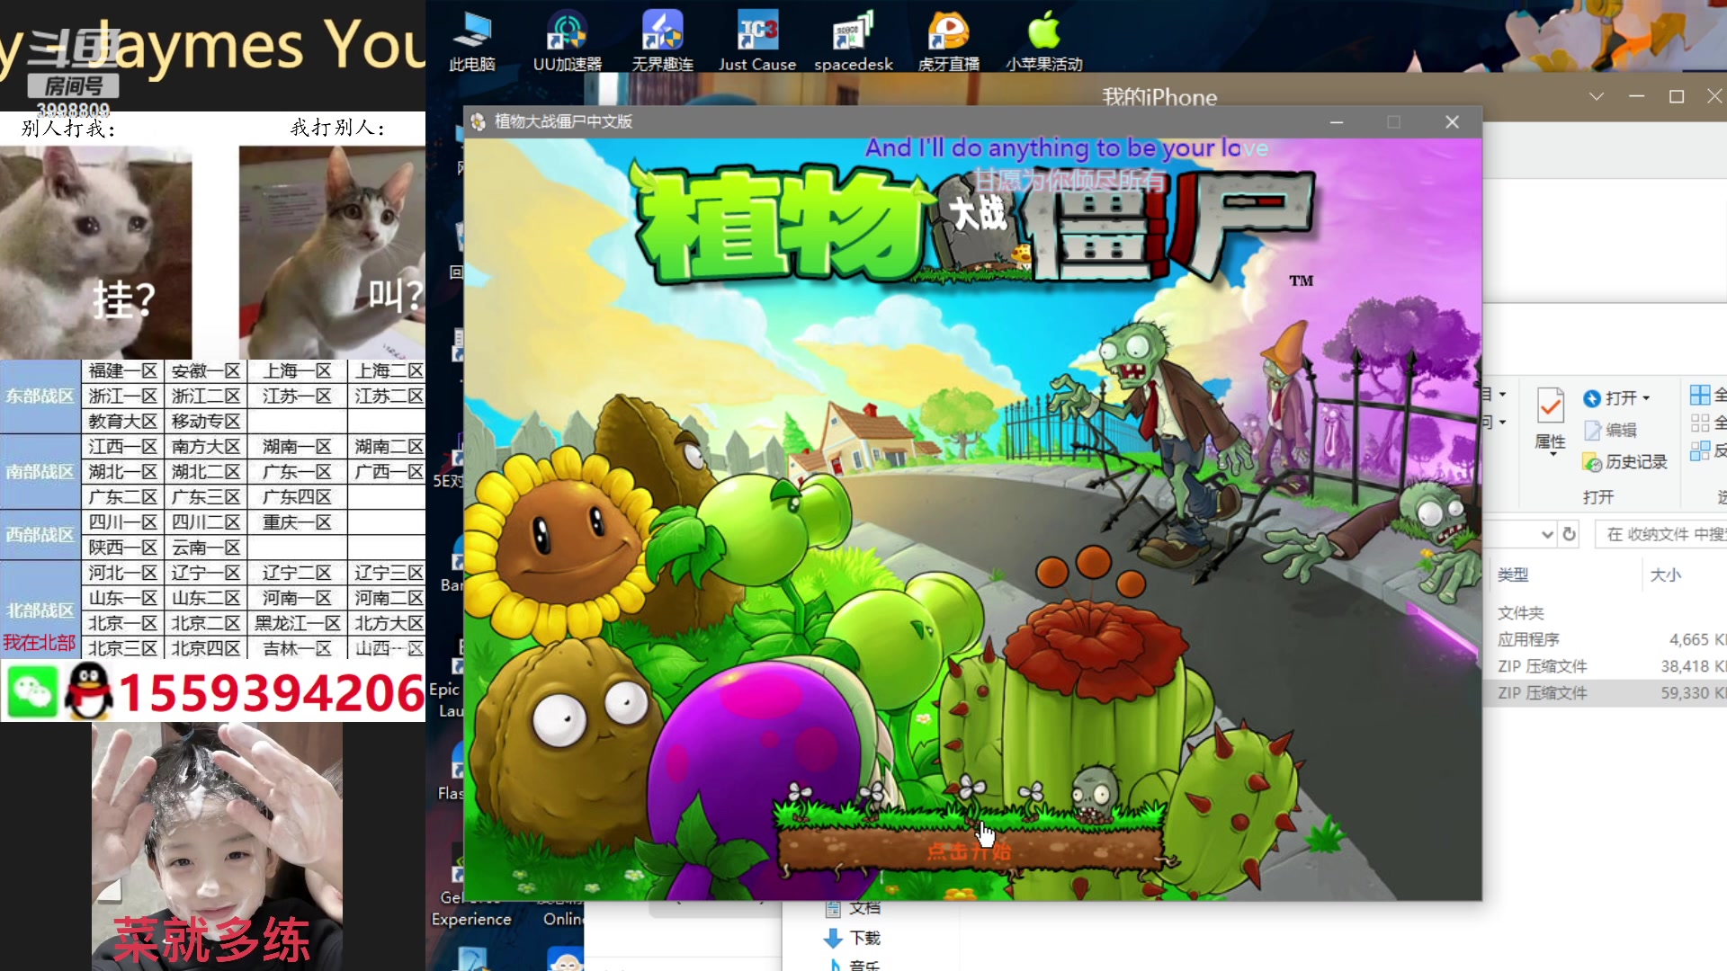Viewport: 1727px width, 971px height.
Task: Refresh the Explorer folder view
Action: [x=1570, y=534]
